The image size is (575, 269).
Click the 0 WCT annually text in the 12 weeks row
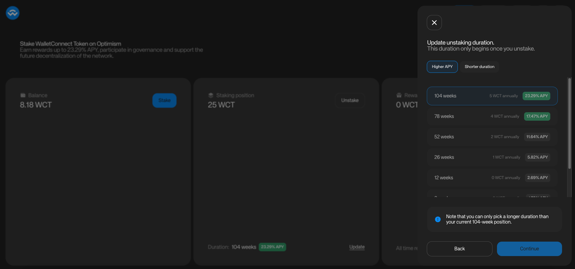tap(506, 178)
